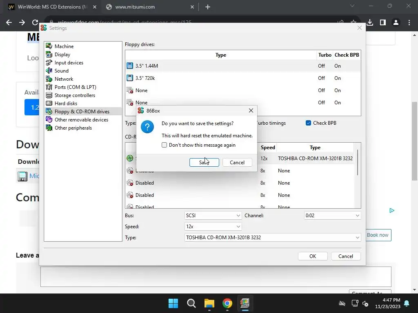
Task: Close the 86Box save dialog
Action: tap(251, 110)
